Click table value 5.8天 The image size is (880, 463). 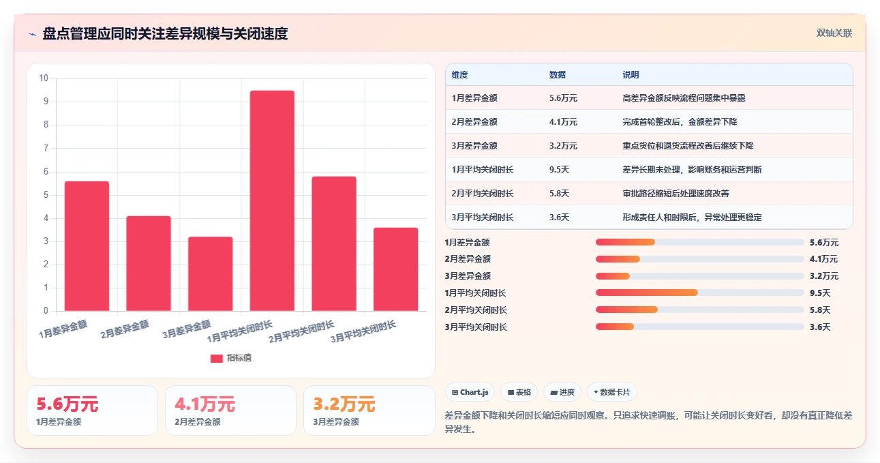coord(559,194)
